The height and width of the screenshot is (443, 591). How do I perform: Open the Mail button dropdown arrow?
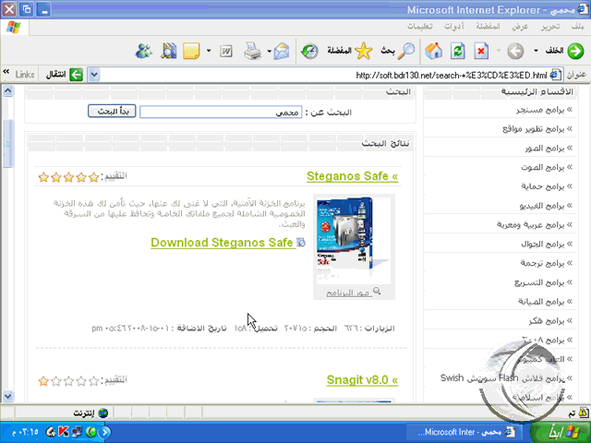point(269,51)
